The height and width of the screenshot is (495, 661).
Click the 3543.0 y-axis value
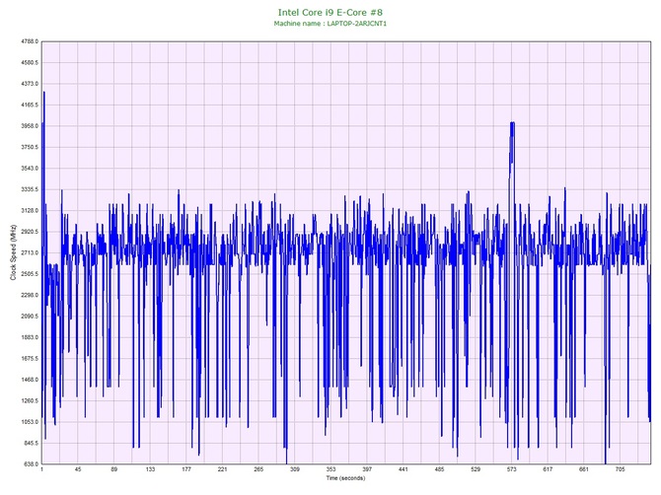pos(30,168)
